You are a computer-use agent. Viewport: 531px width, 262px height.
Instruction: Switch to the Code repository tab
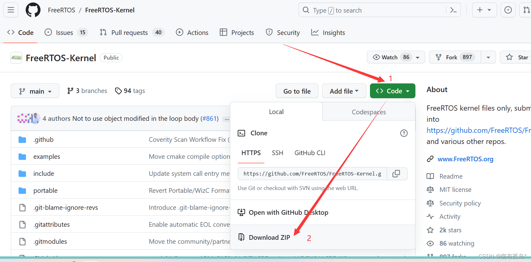pos(20,32)
